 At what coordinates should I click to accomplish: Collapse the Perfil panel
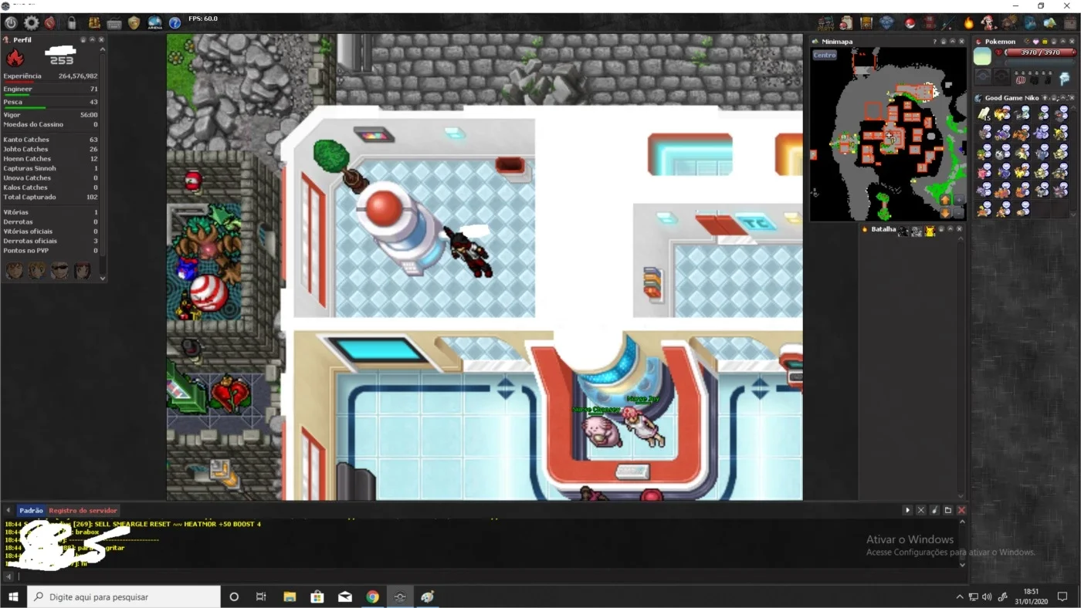tap(92, 39)
